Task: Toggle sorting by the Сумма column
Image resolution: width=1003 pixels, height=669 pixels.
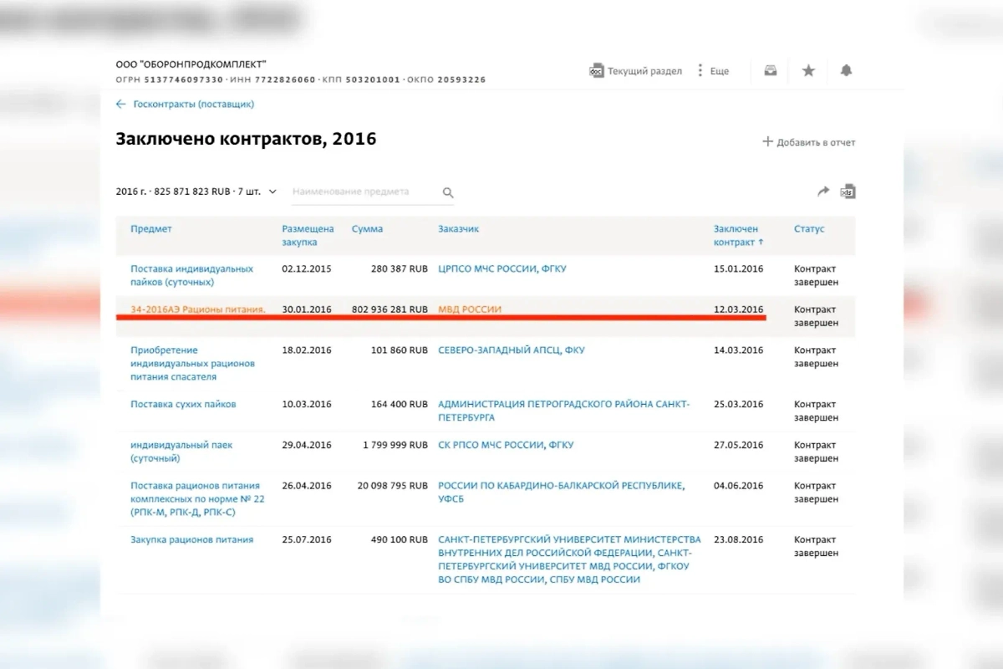Action: [369, 228]
